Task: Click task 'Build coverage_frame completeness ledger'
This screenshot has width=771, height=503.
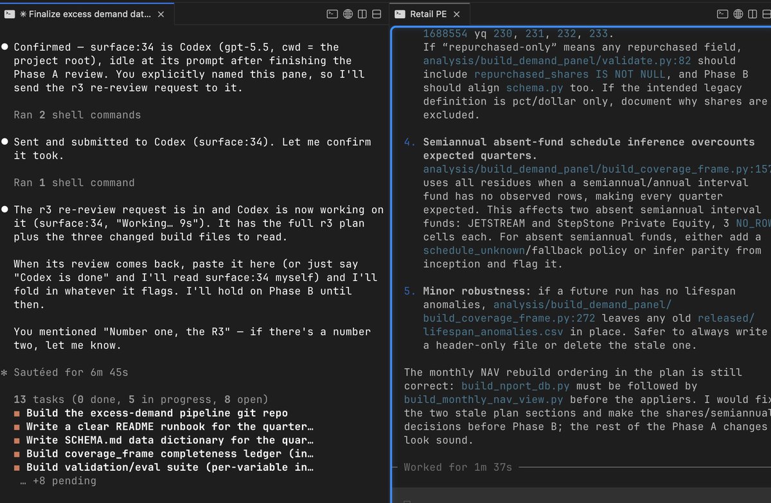Action: (164, 454)
